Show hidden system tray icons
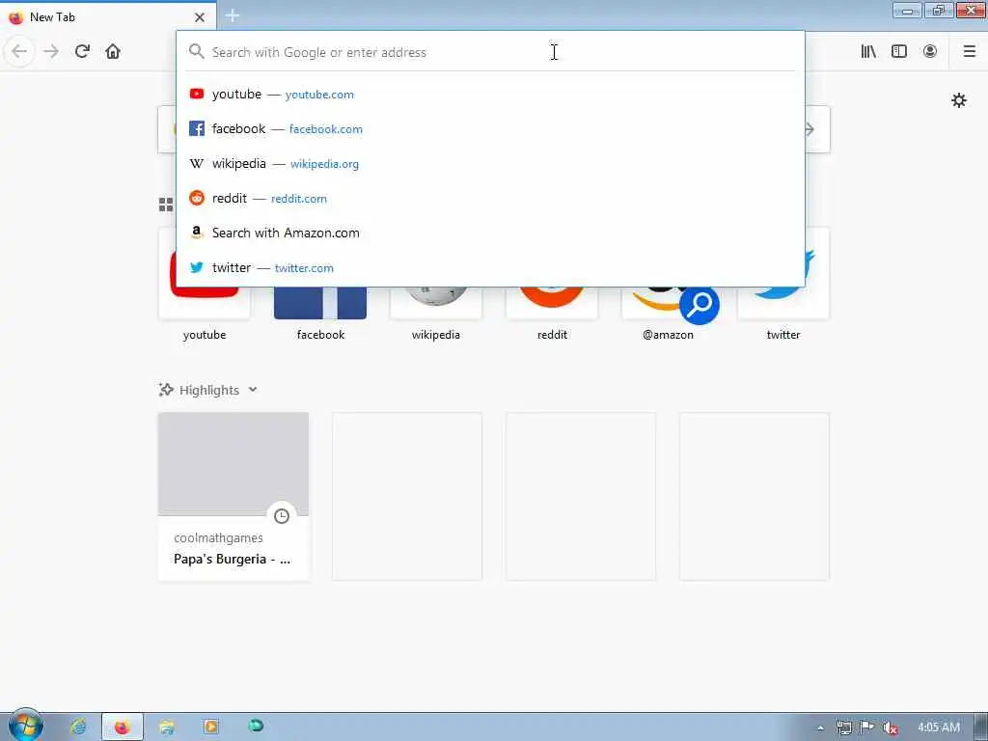 pos(820,727)
